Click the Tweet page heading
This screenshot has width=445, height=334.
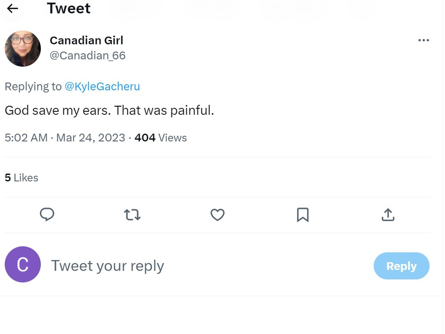click(x=69, y=9)
